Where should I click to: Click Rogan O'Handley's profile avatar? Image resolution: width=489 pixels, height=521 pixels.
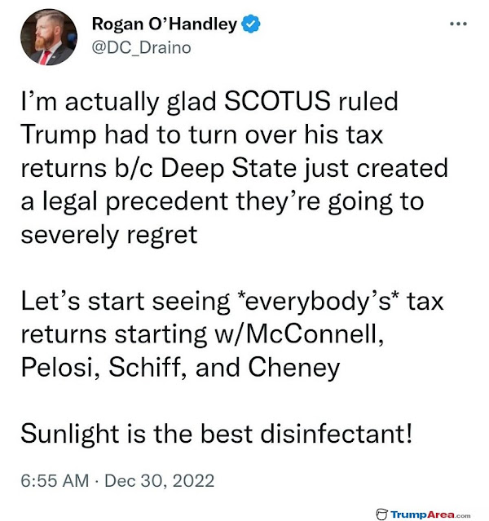[x=48, y=38]
